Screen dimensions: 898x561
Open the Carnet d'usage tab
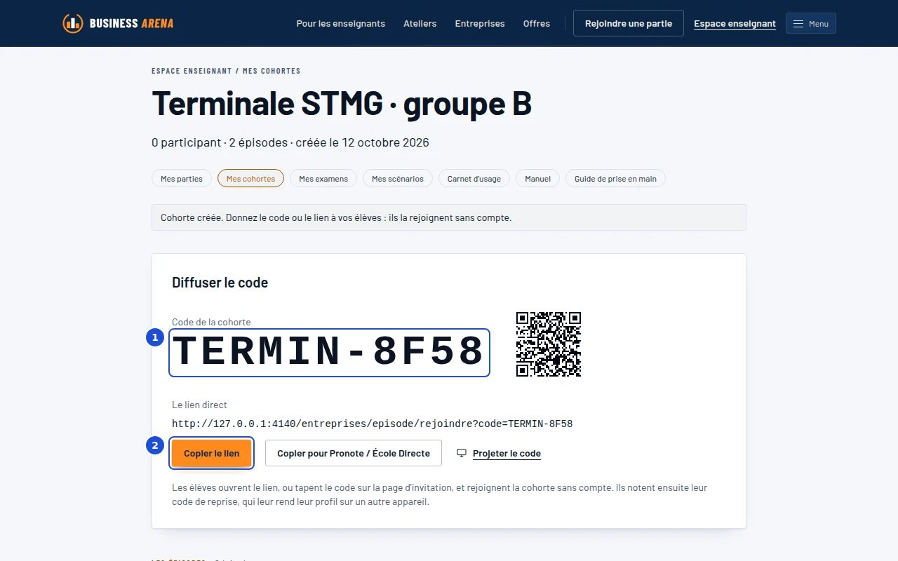click(474, 179)
